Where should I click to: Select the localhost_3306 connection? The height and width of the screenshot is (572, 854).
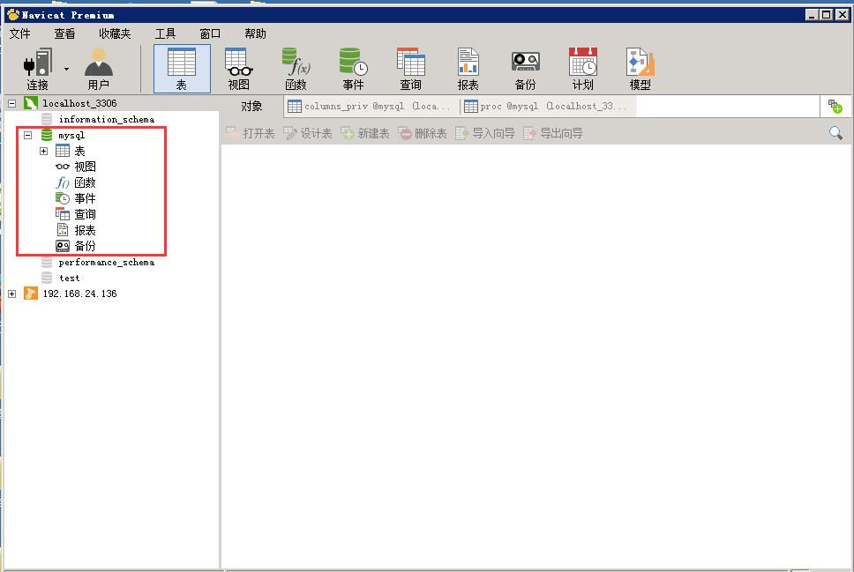pos(79,103)
